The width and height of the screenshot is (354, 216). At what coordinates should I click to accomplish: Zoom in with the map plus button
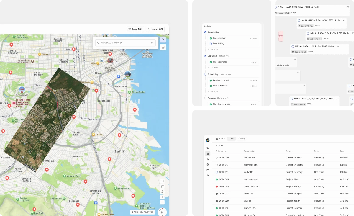point(162,197)
